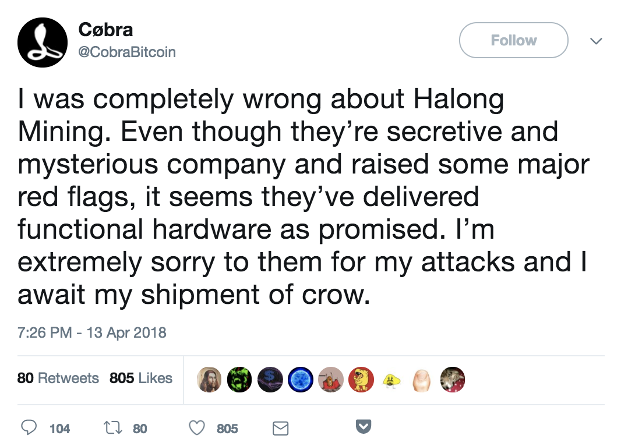Like the tweet with heart icon
628x446 pixels.
pos(197,427)
